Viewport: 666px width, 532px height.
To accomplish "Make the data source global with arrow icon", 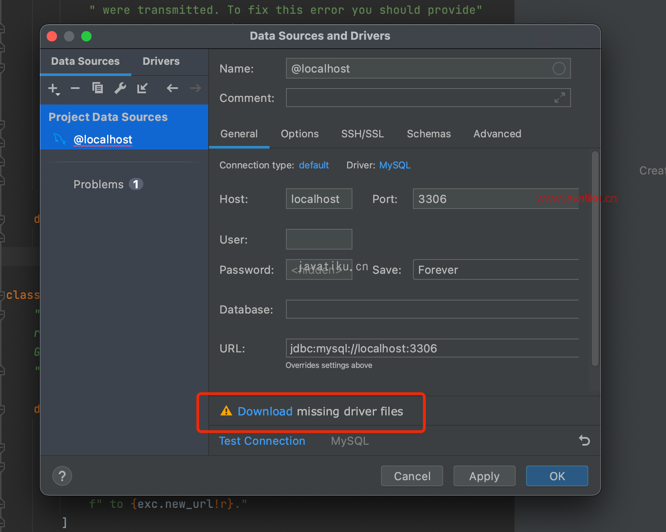I will [143, 88].
